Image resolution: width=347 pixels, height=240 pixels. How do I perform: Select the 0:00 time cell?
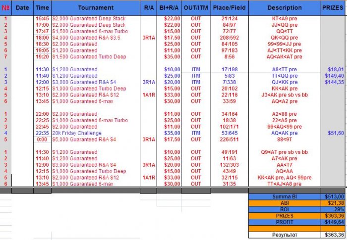coord(42,140)
